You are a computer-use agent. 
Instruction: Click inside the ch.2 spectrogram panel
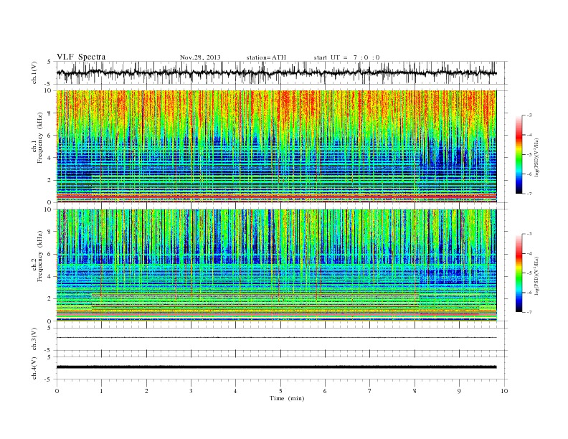(277, 265)
